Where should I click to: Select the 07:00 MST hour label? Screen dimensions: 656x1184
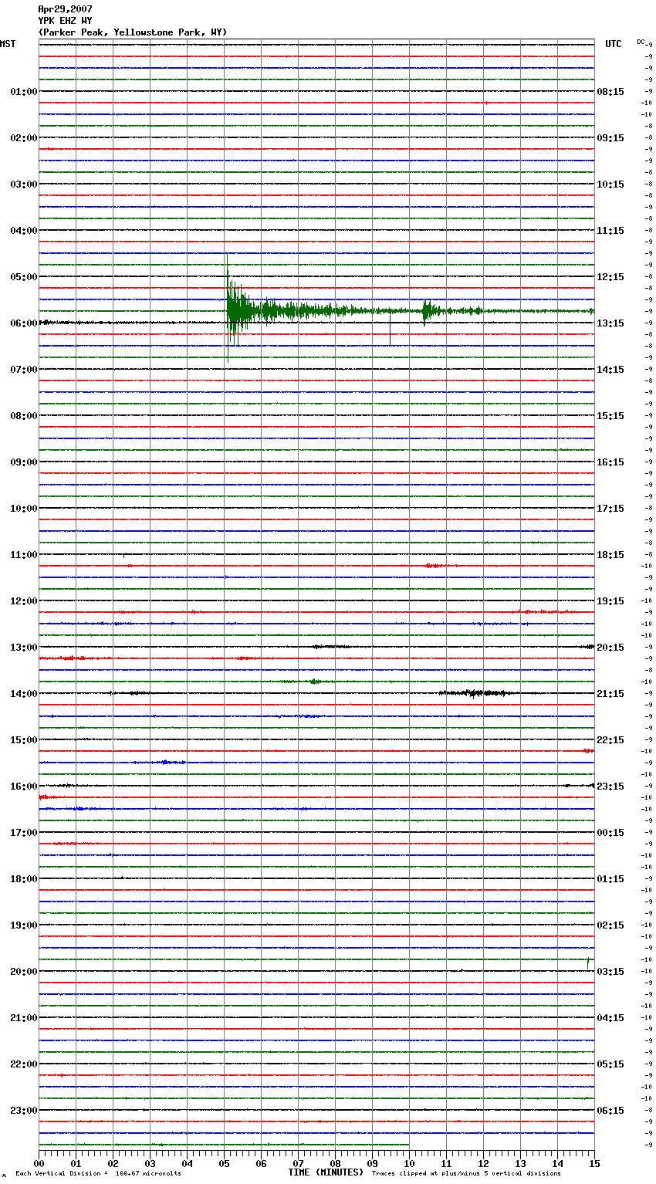coord(24,370)
